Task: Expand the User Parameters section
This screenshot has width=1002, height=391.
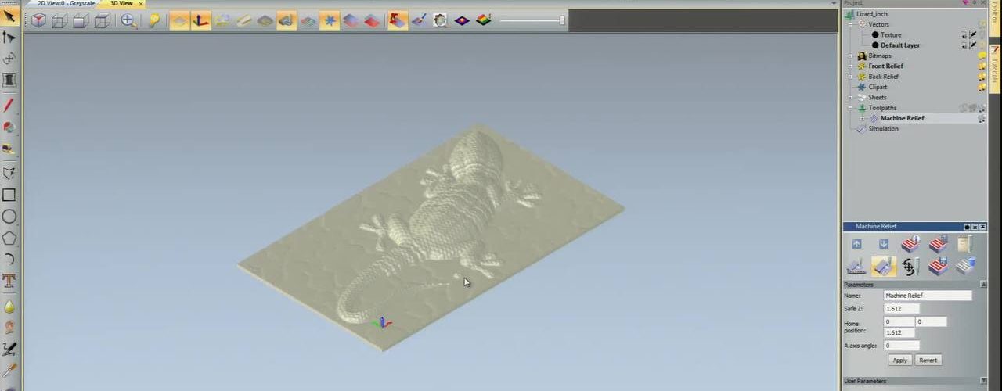Action: [865, 382]
